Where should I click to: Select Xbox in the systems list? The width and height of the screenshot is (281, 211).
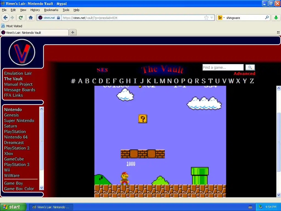(x=9, y=154)
